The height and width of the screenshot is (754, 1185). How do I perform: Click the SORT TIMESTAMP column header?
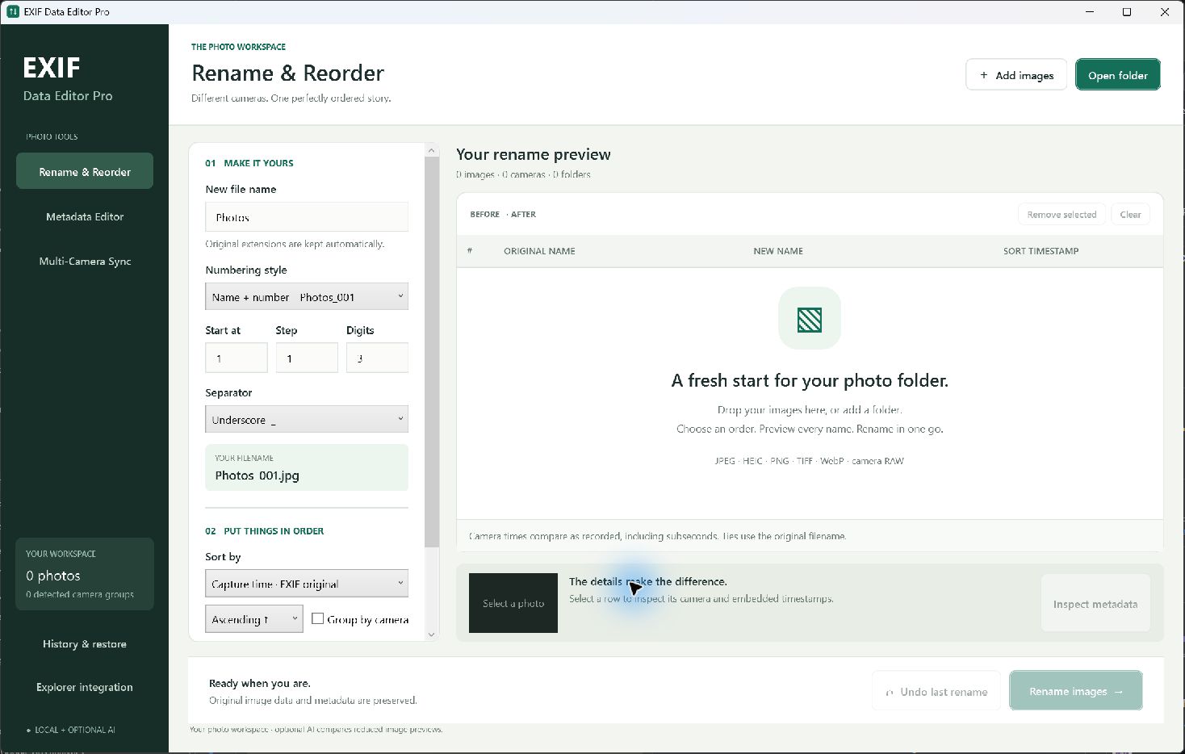coord(1041,251)
